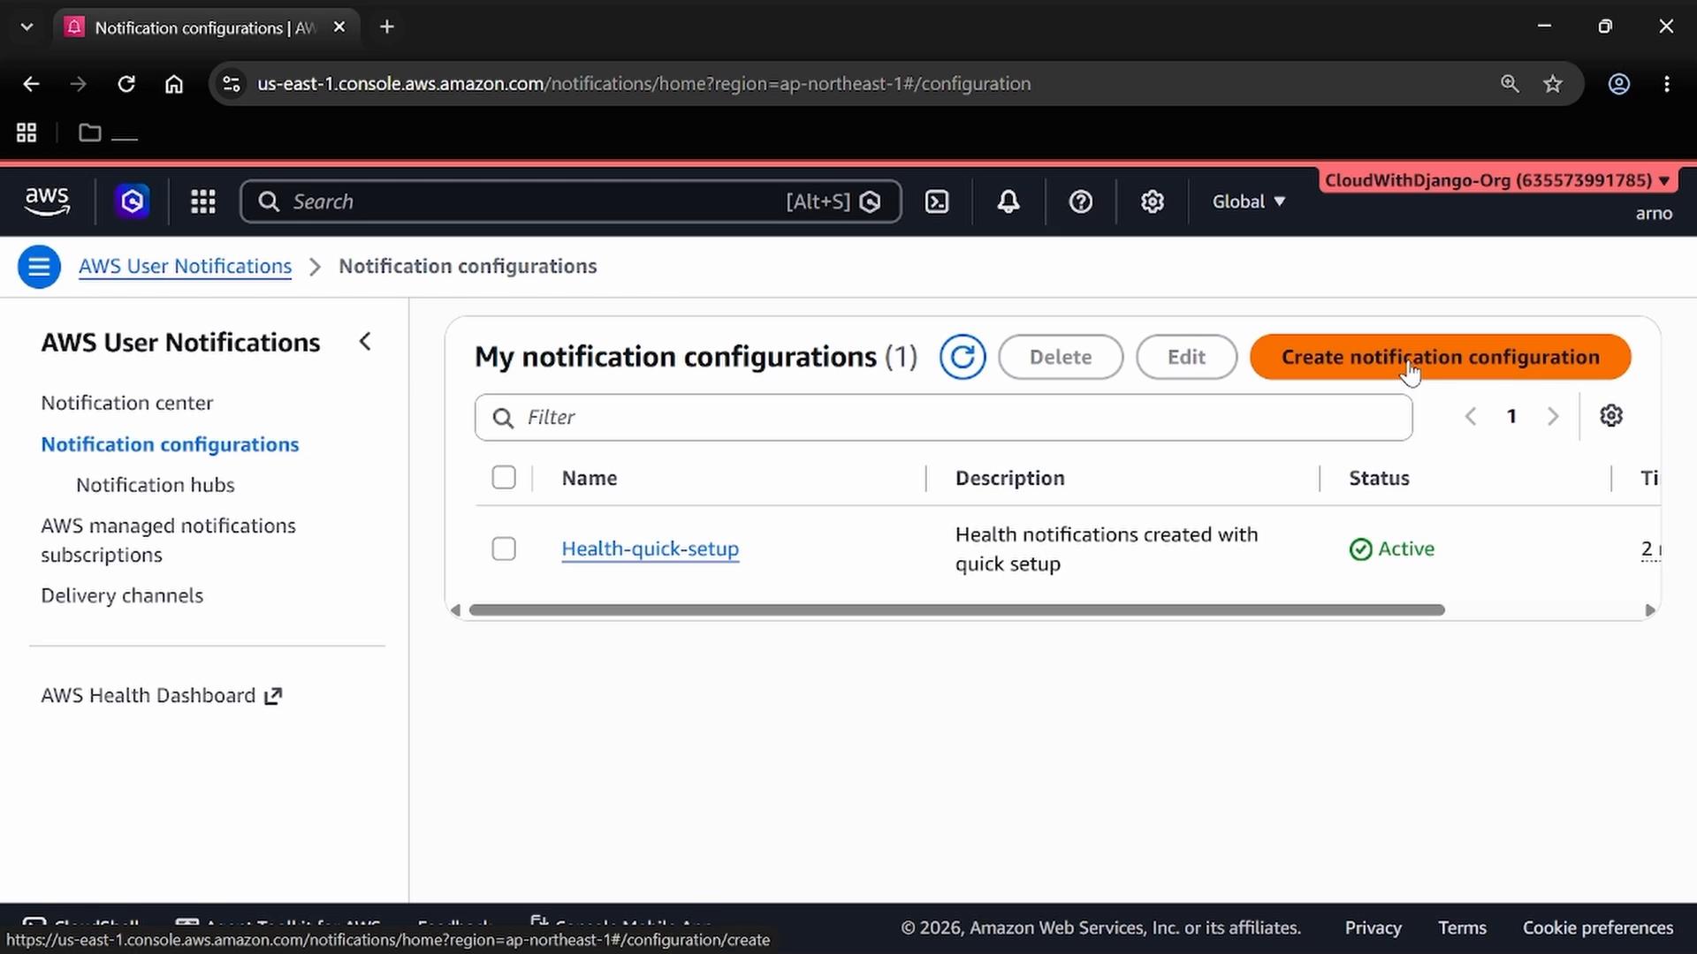1697x954 pixels.
Task: Click the horizontal scrollbar of the table
Action: coord(957,610)
